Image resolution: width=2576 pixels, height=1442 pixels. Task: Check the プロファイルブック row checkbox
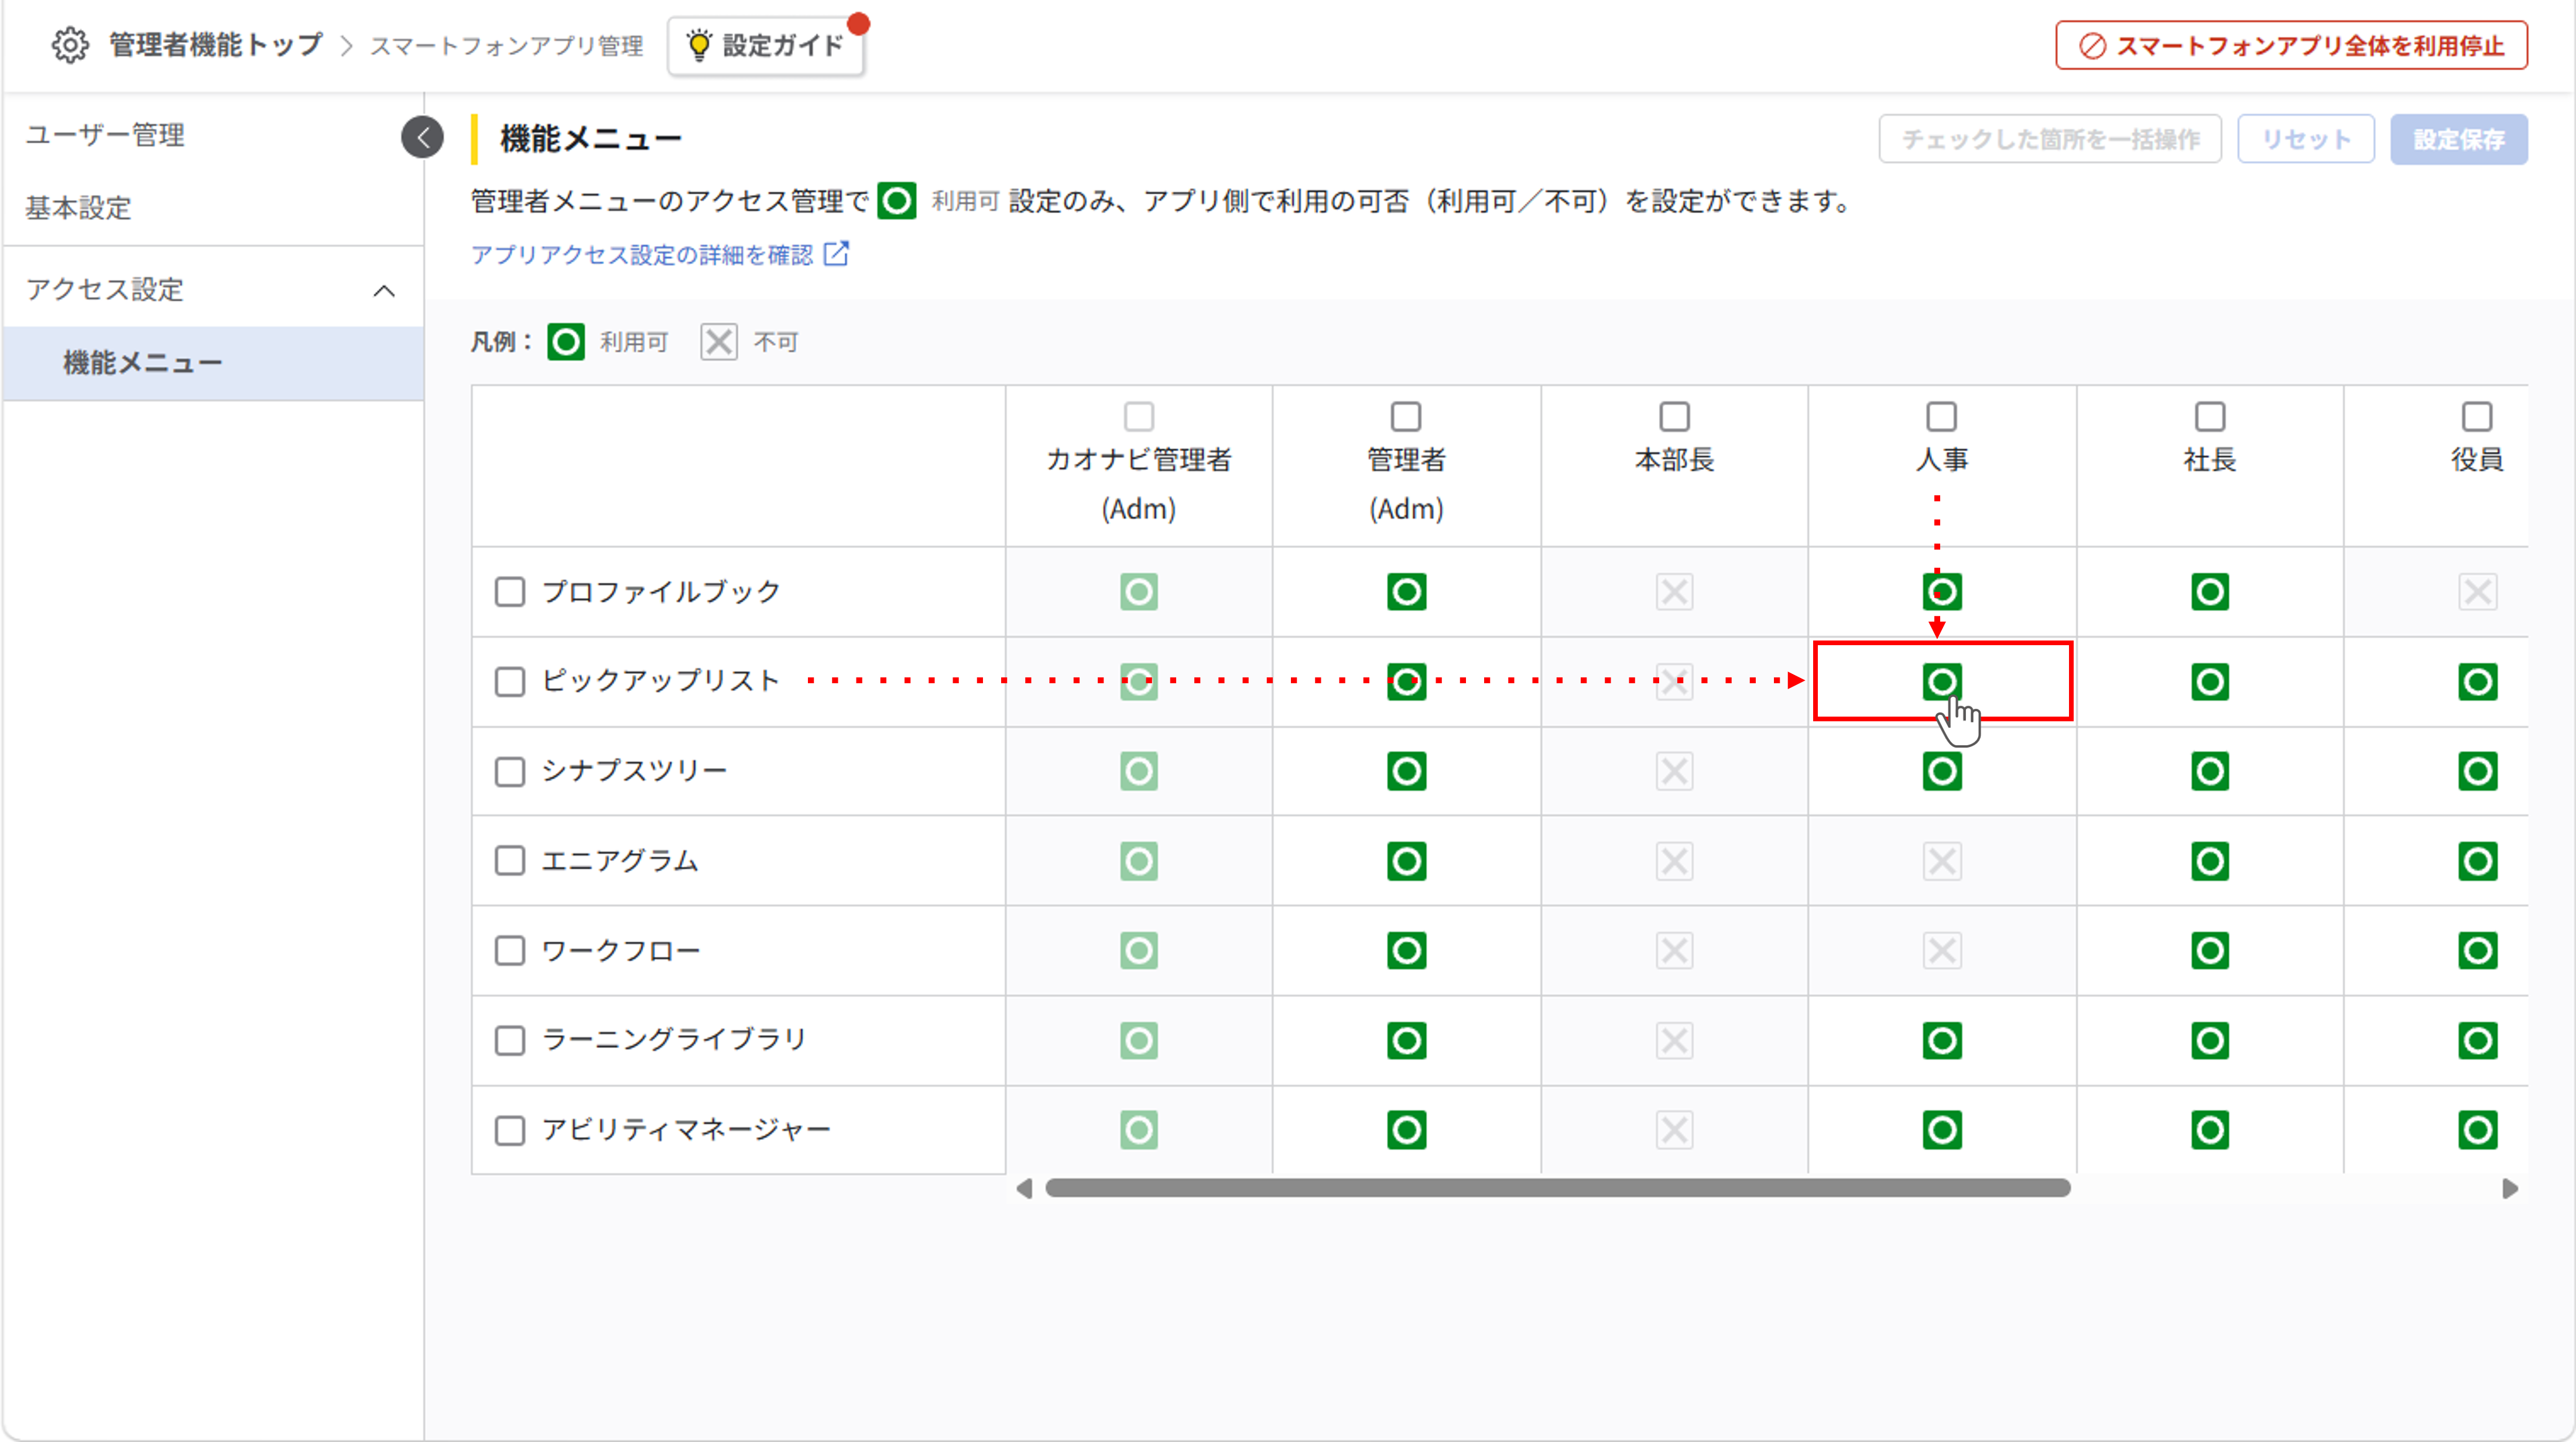click(x=510, y=592)
